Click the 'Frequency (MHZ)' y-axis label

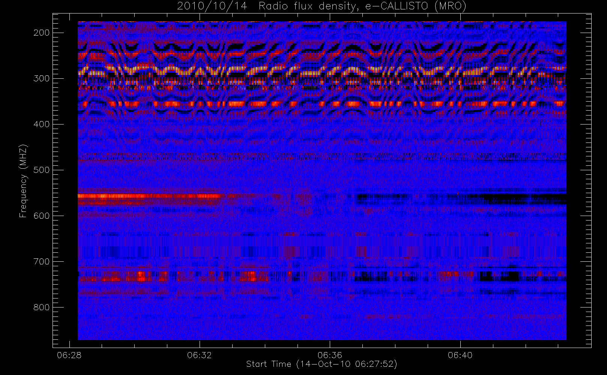click(x=23, y=181)
